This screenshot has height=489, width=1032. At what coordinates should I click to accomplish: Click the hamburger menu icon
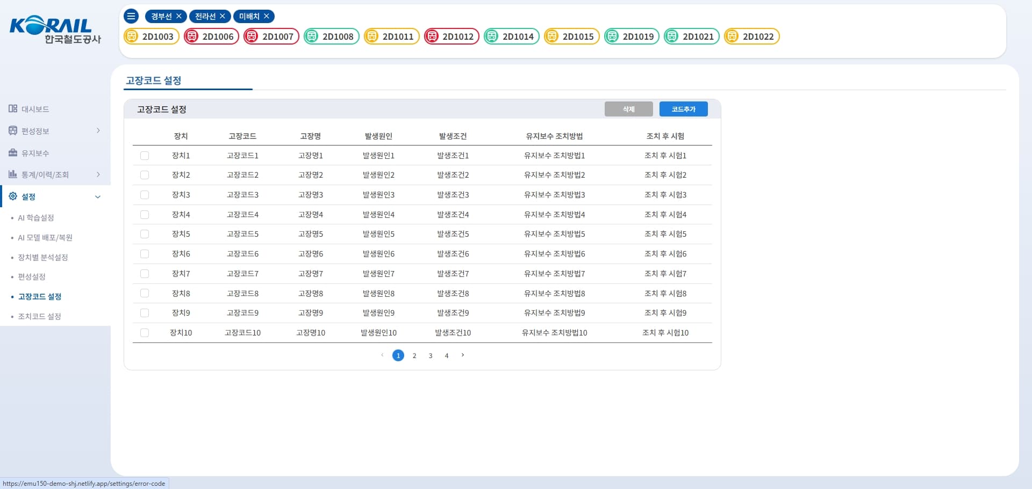point(131,16)
